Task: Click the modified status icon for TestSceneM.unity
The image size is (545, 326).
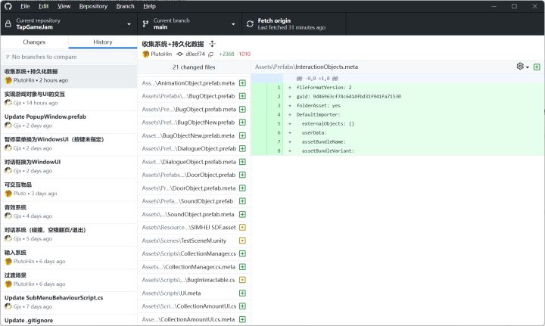Action: [x=242, y=241]
